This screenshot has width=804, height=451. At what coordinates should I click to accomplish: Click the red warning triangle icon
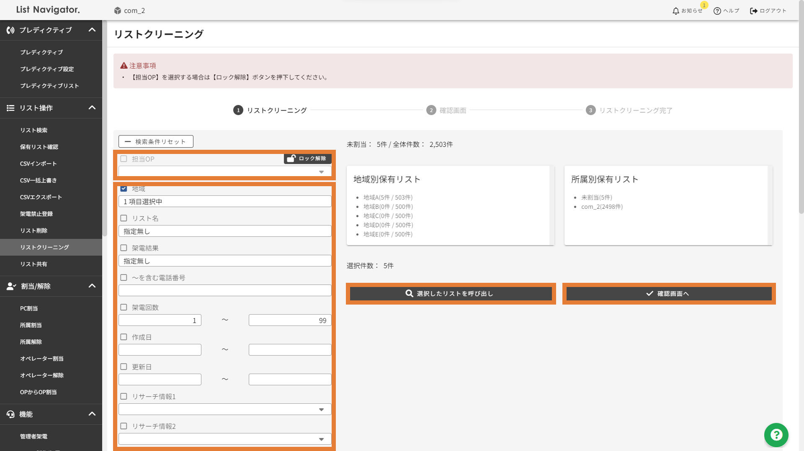pyautogui.click(x=124, y=66)
